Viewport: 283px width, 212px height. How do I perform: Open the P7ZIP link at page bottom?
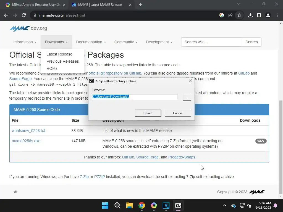(99, 177)
